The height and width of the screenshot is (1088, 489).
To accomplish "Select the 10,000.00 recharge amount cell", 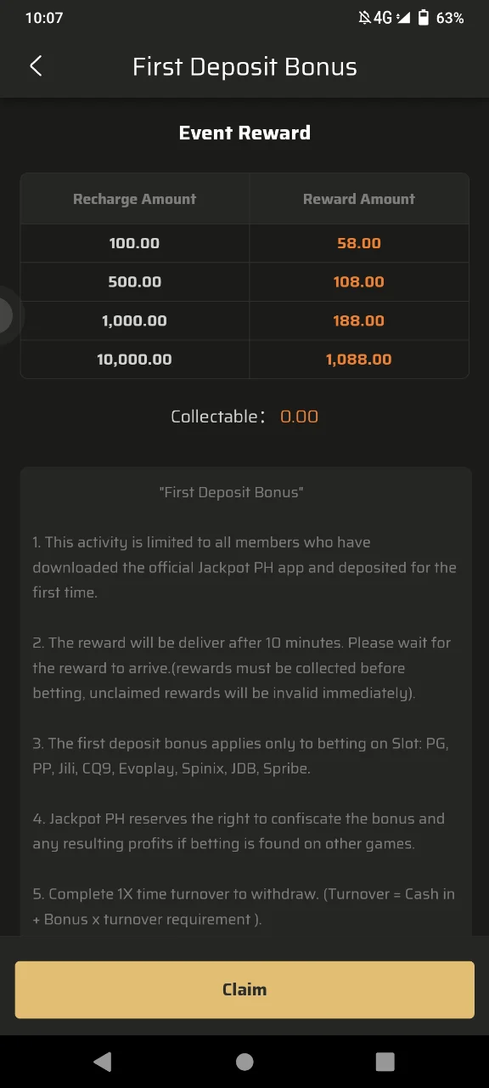I will tap(135, 360).
